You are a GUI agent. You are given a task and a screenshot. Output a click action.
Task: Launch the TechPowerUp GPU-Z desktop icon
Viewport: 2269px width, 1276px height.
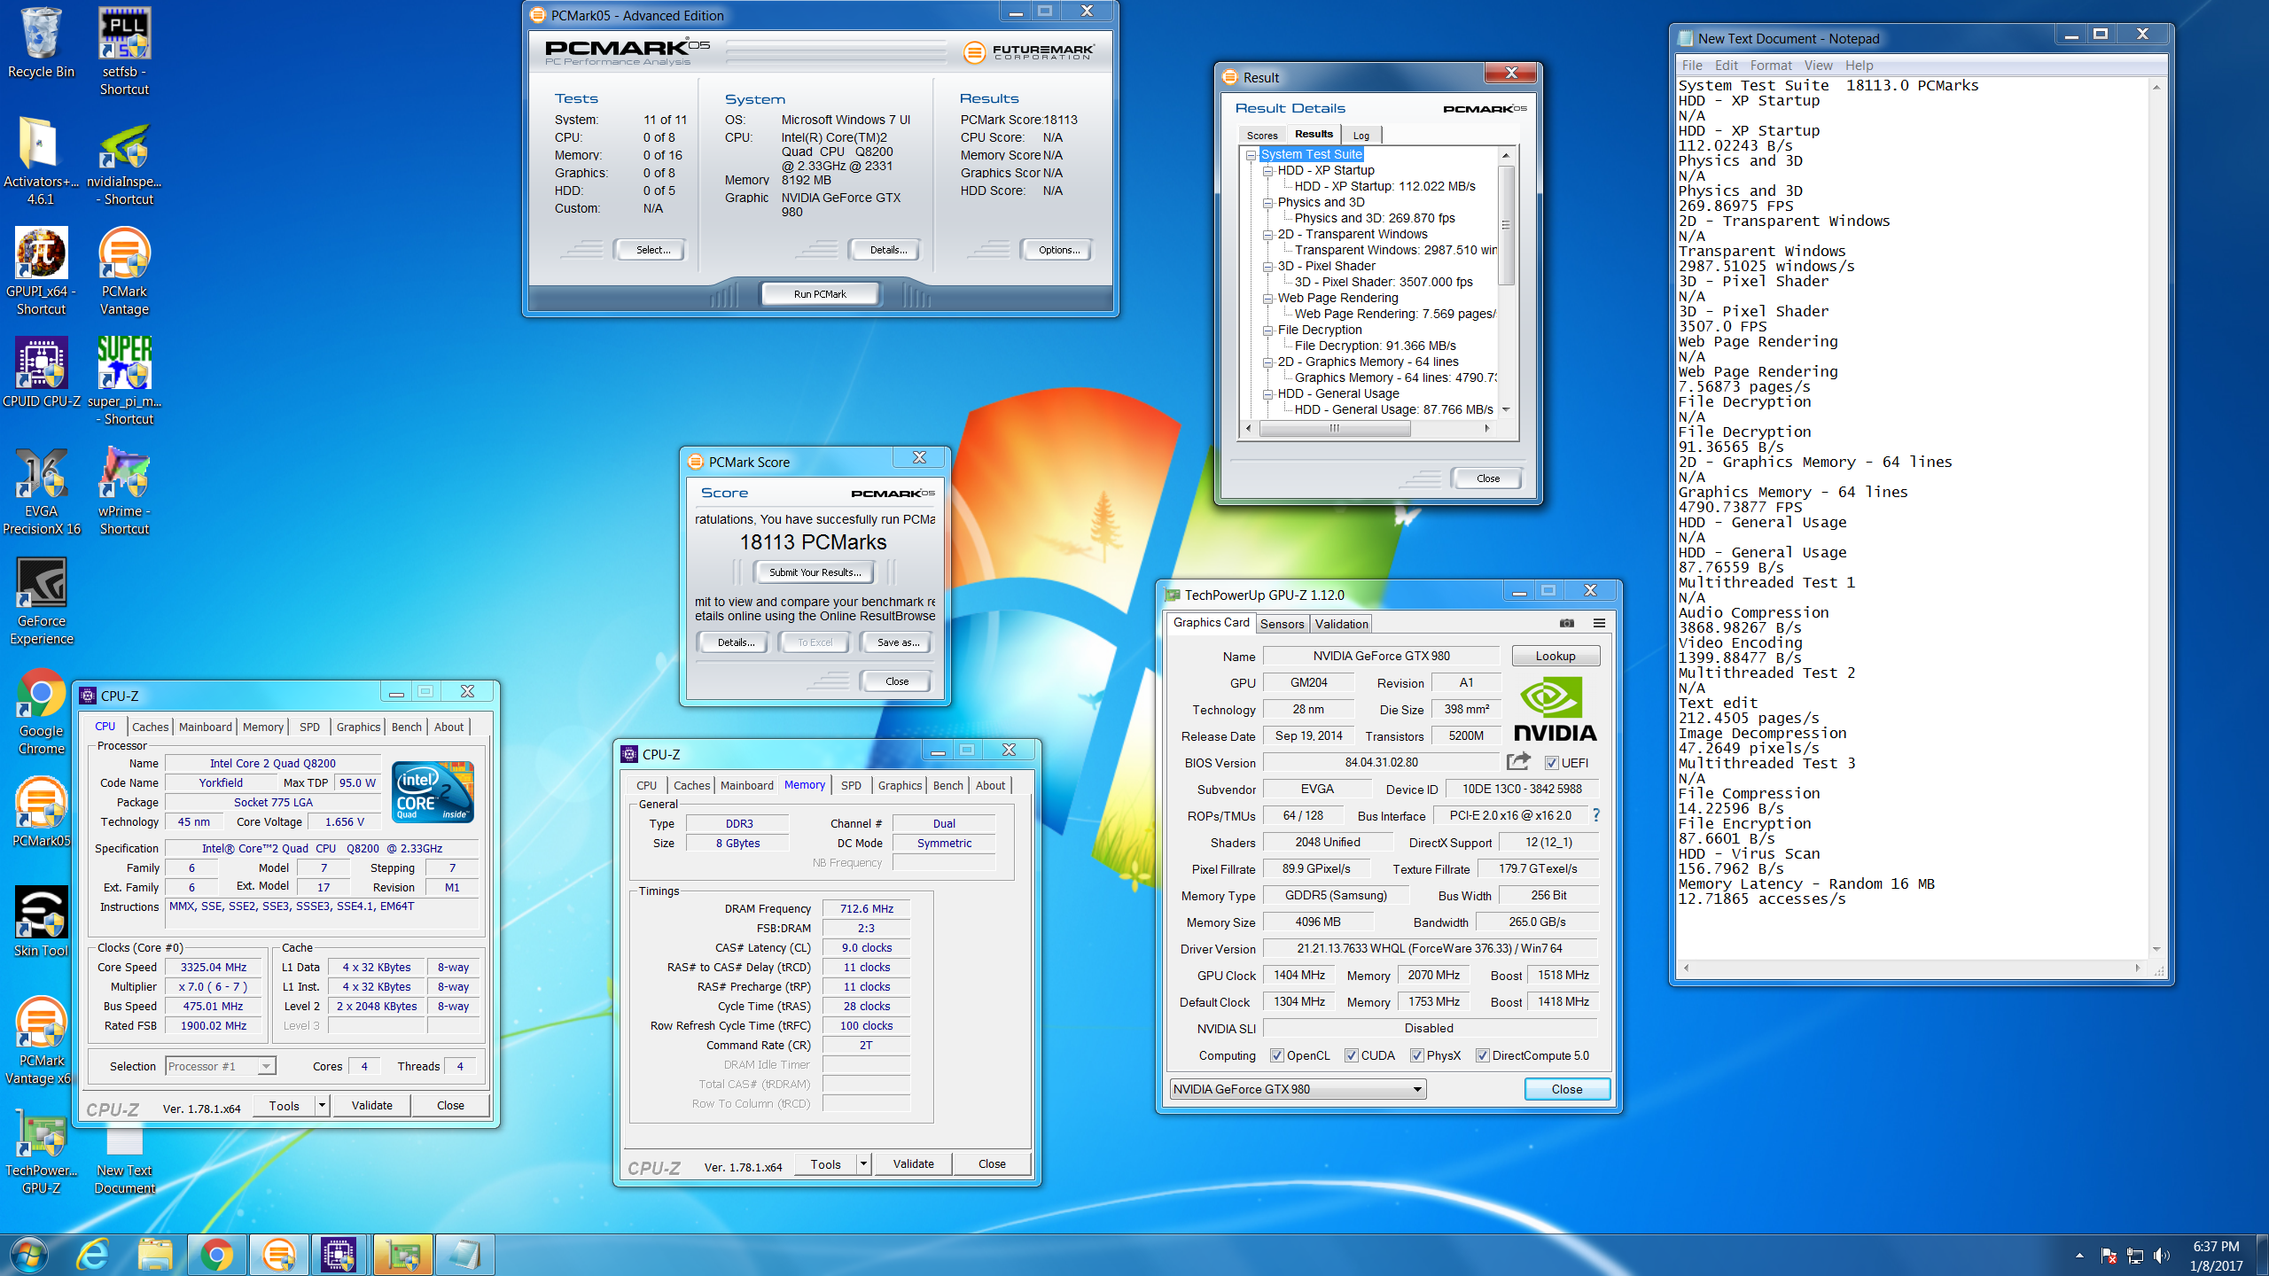(x=41, y=1150)
